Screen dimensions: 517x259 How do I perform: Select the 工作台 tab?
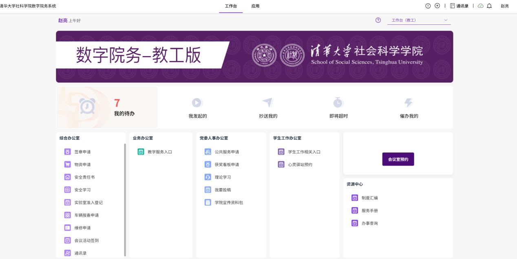click(x=231, y=6)
